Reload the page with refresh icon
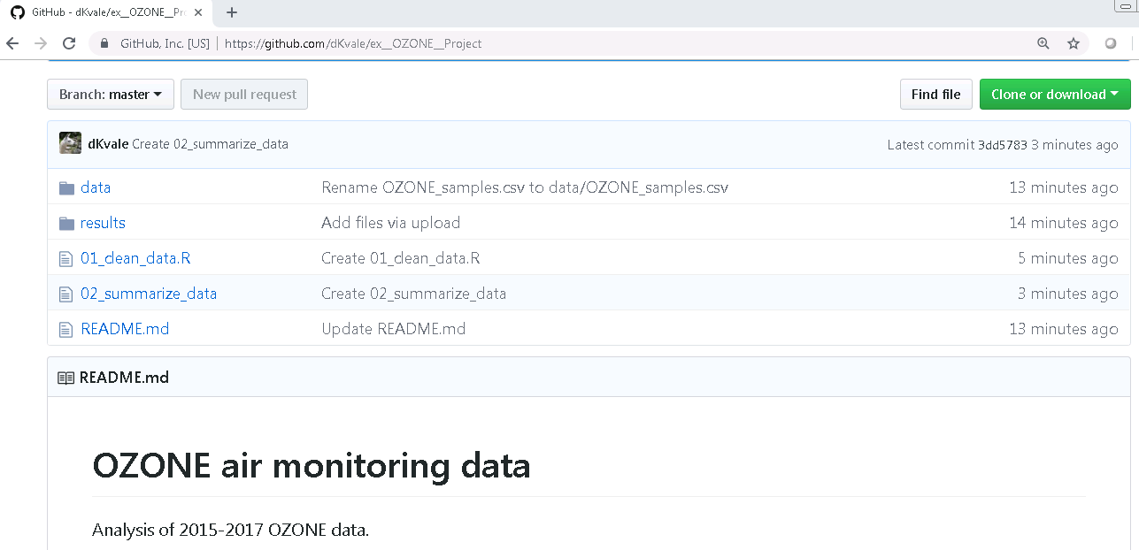The width and height of the screenshot is (1139, 550). coord(68,43)
